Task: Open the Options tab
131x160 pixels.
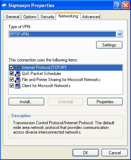Action: [x=30, y=17]
